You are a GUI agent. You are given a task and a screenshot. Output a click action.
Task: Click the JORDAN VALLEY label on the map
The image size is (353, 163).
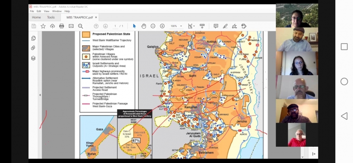pos(246,79)
